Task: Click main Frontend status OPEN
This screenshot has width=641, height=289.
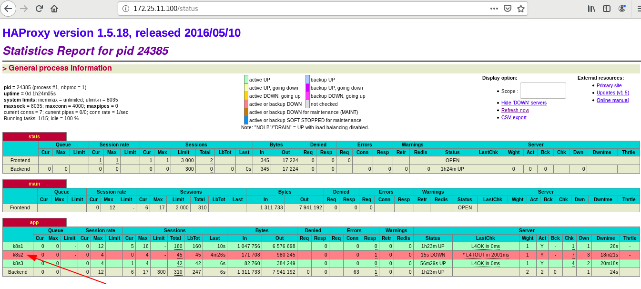Action: point(465,207)
